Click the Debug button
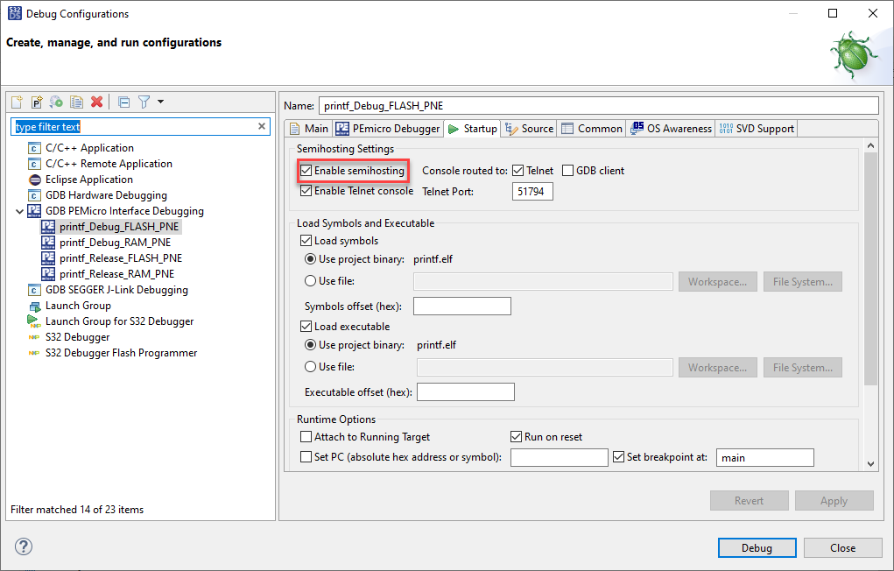This screenshot has height=571, width=894. pyautogui.click(x=756, y=546)
